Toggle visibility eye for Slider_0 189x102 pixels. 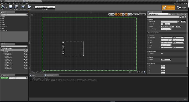27,52
